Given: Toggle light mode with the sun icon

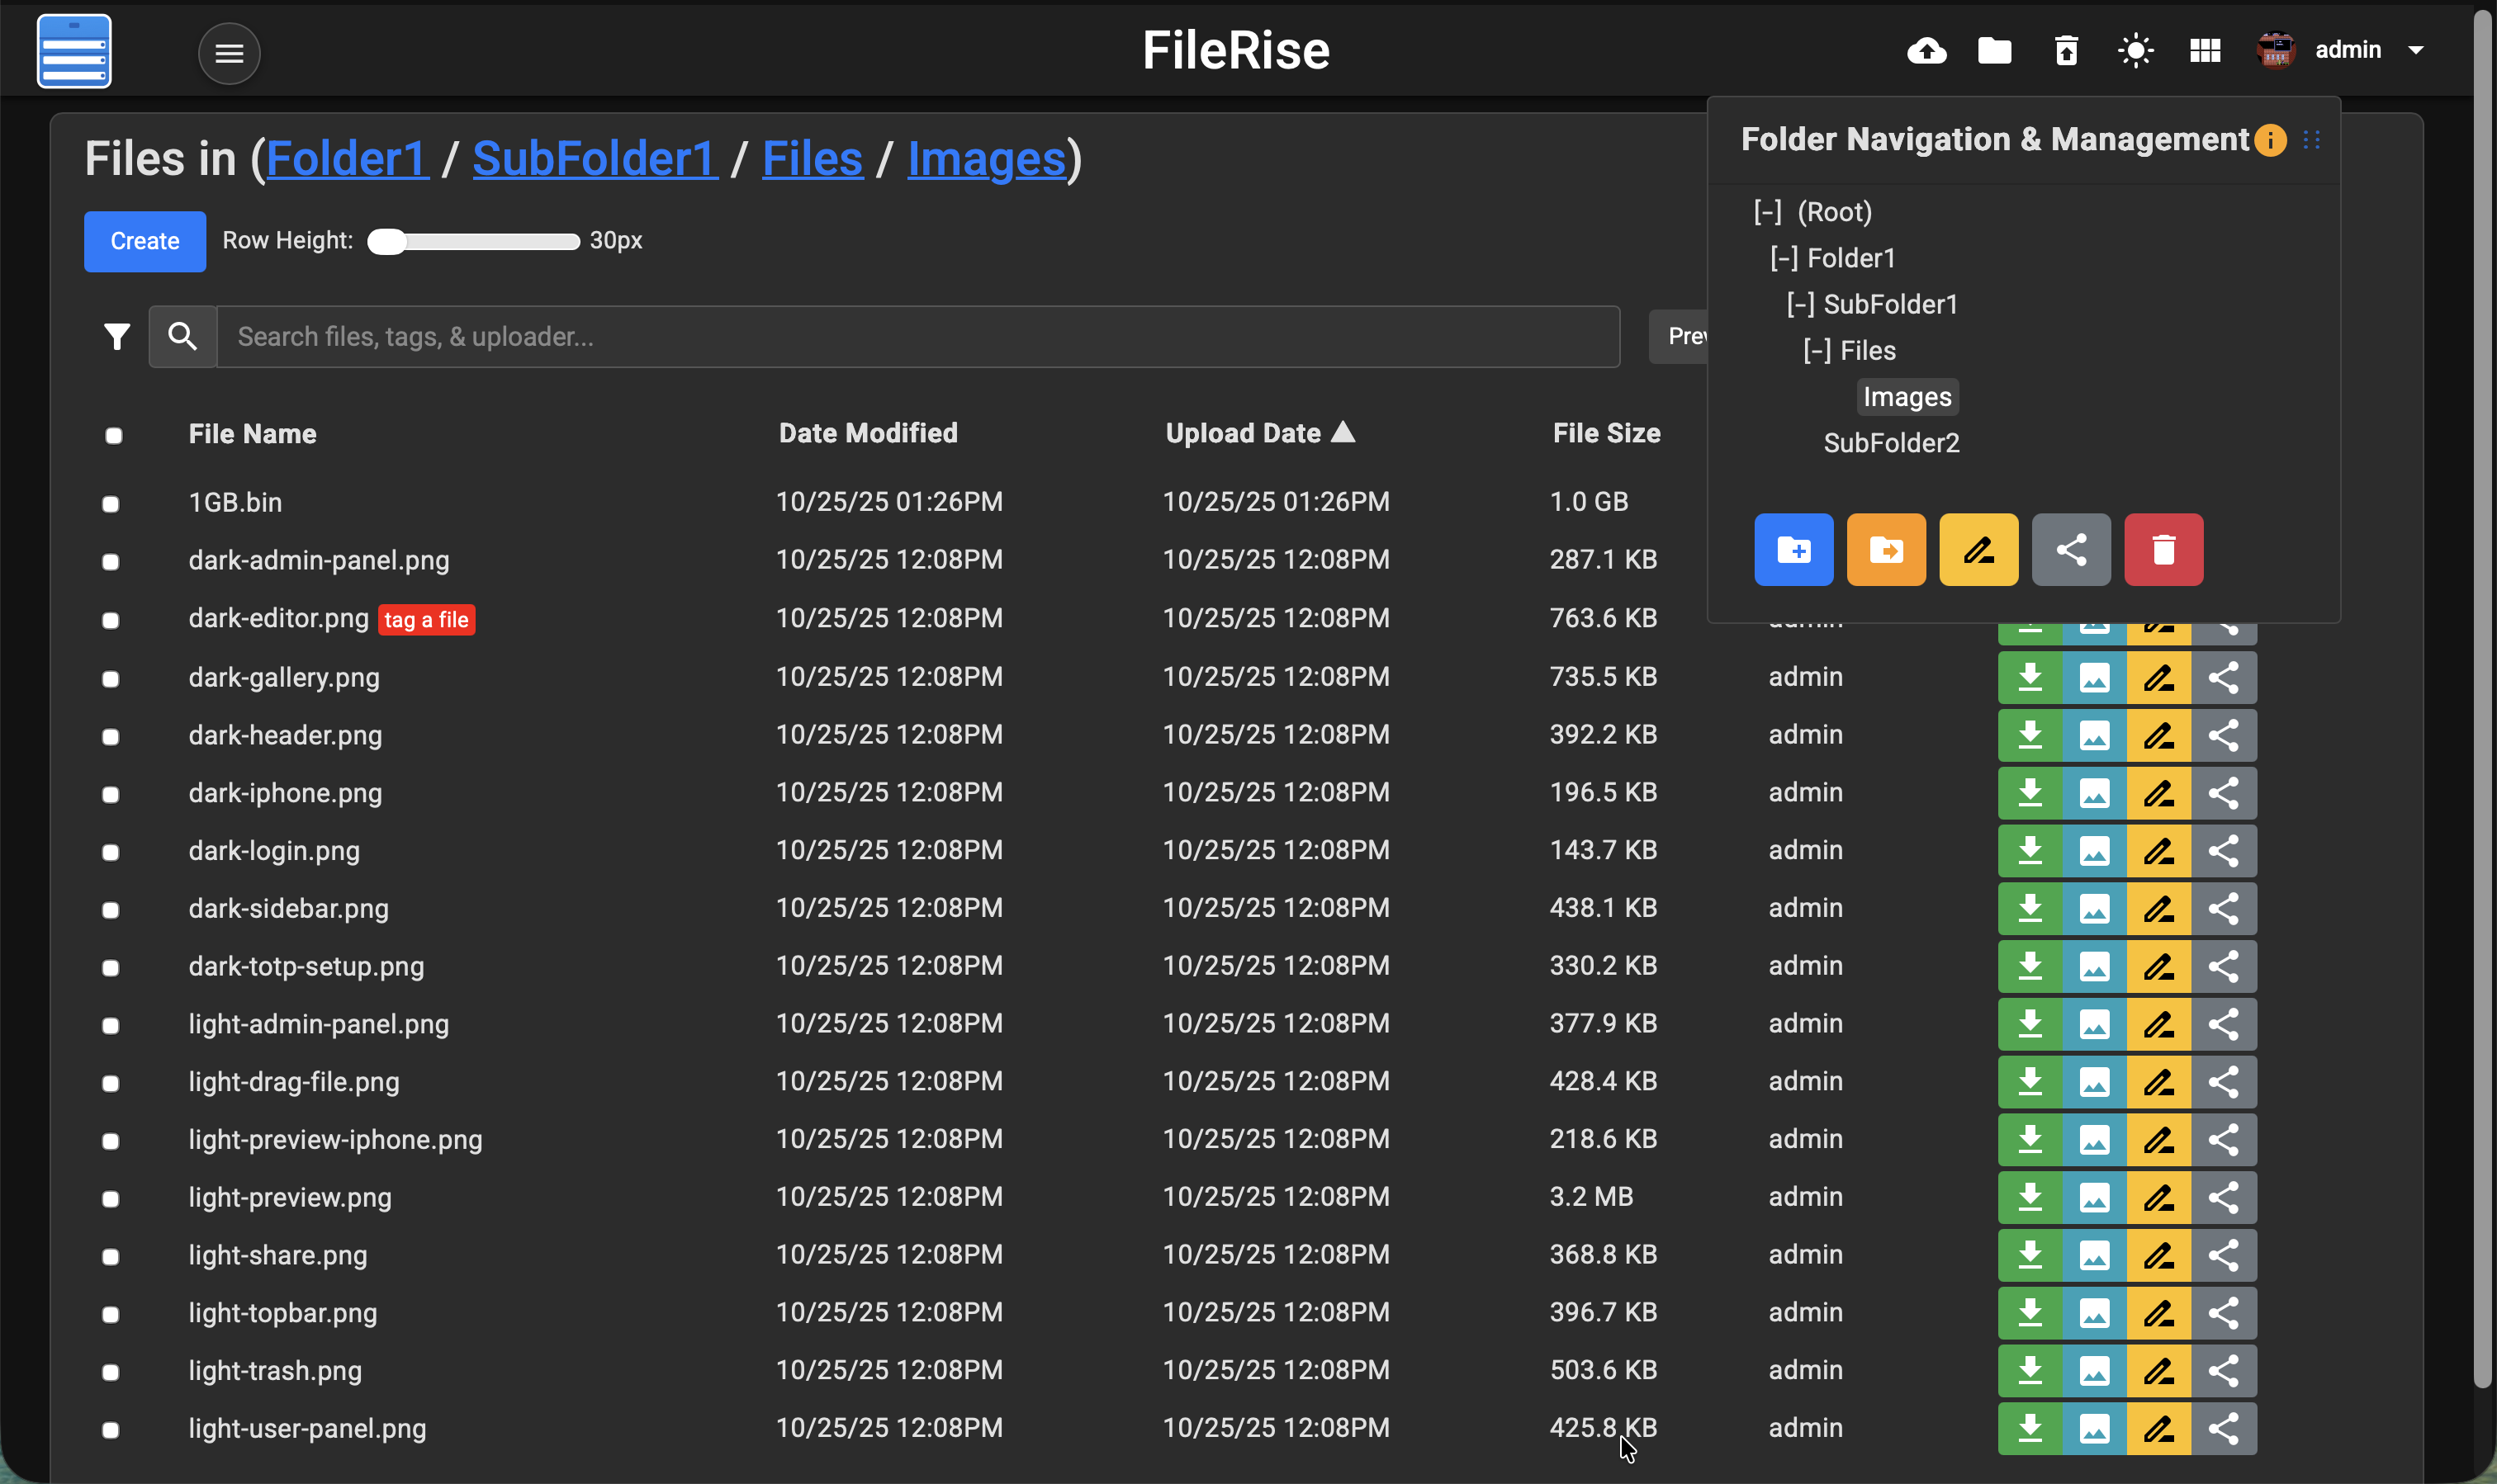Looking at the screenshot, I should point(2135,51).
